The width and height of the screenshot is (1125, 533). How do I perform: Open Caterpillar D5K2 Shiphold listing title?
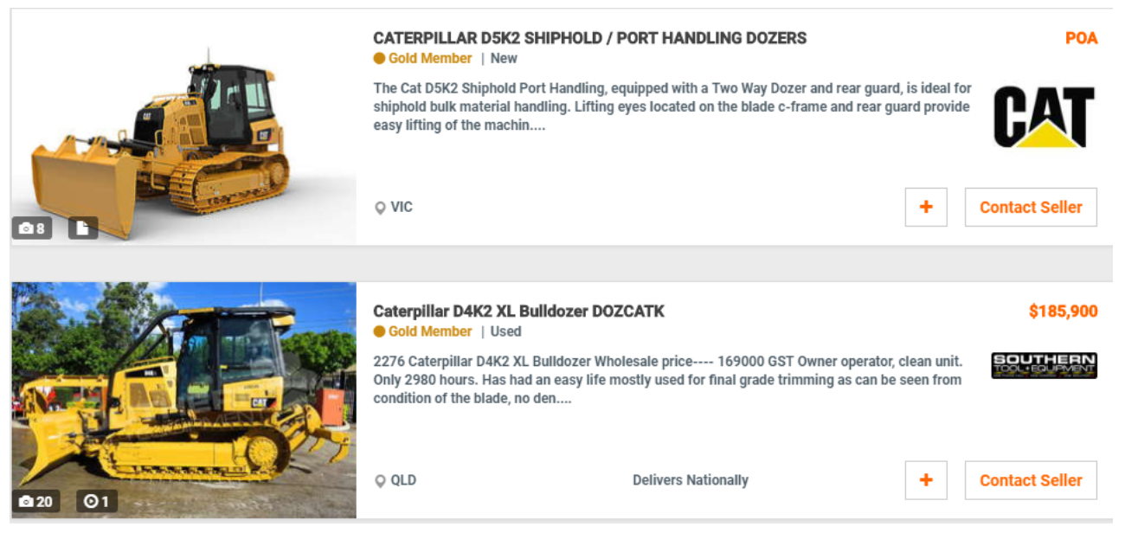[589, 38]
